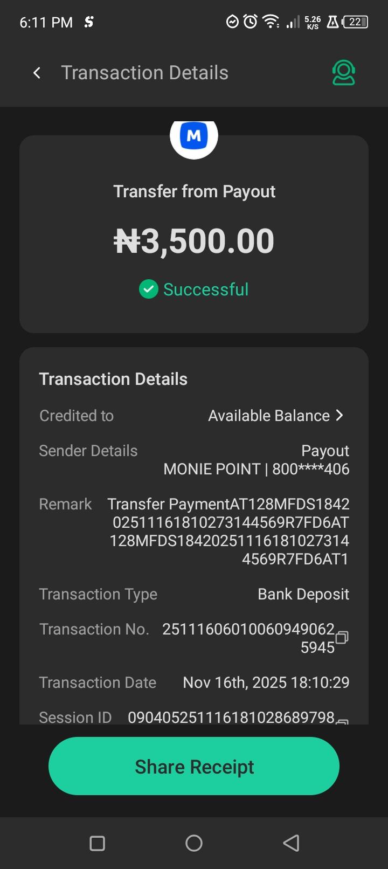388x869 pixels.
Task: Tap the Remark transfer payment text
Action: [x=229, y=531]
